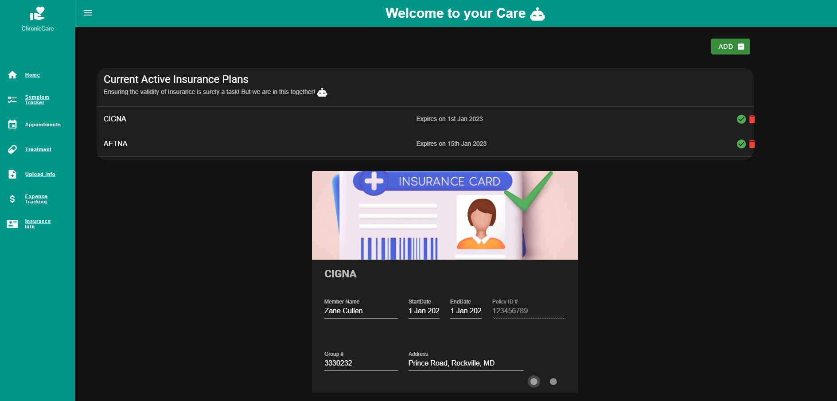Open the Symptom Tracker link
The image size is (837, 401).
click(x=37, y=100)
